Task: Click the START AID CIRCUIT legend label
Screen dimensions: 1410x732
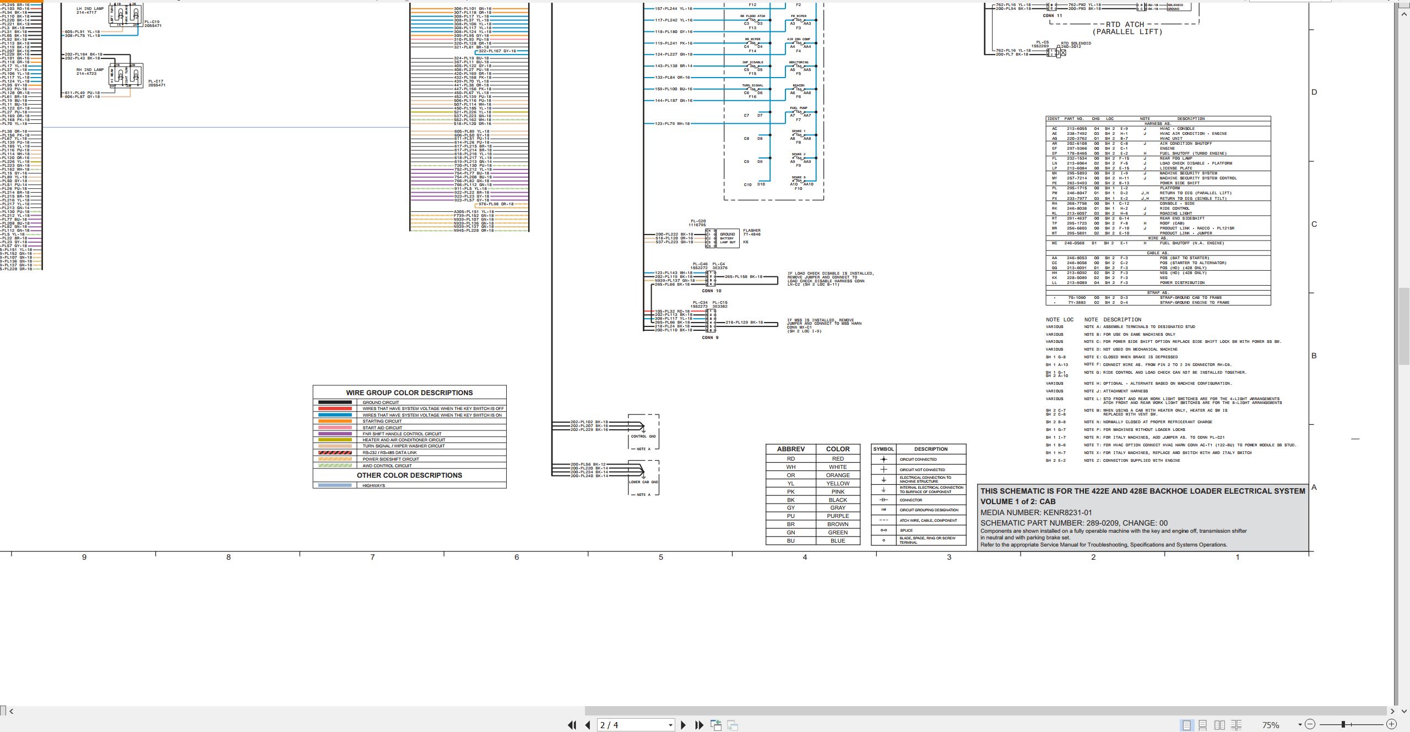Action: 382,428
